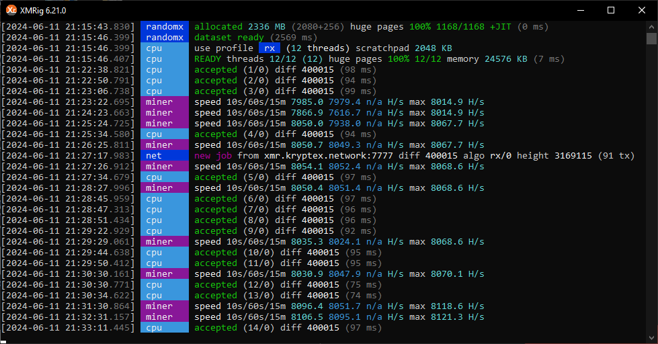Click the 'new job' text
Screen dimensions: 658x344
coord(213,156)
